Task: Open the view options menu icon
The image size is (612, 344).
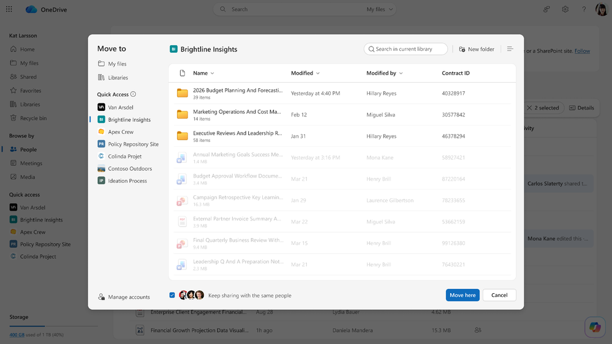Action: point(510,49)
